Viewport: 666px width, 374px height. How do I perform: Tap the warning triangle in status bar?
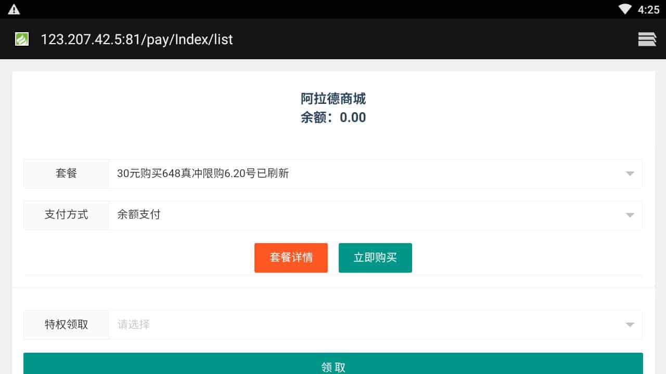tap(14, 9)
